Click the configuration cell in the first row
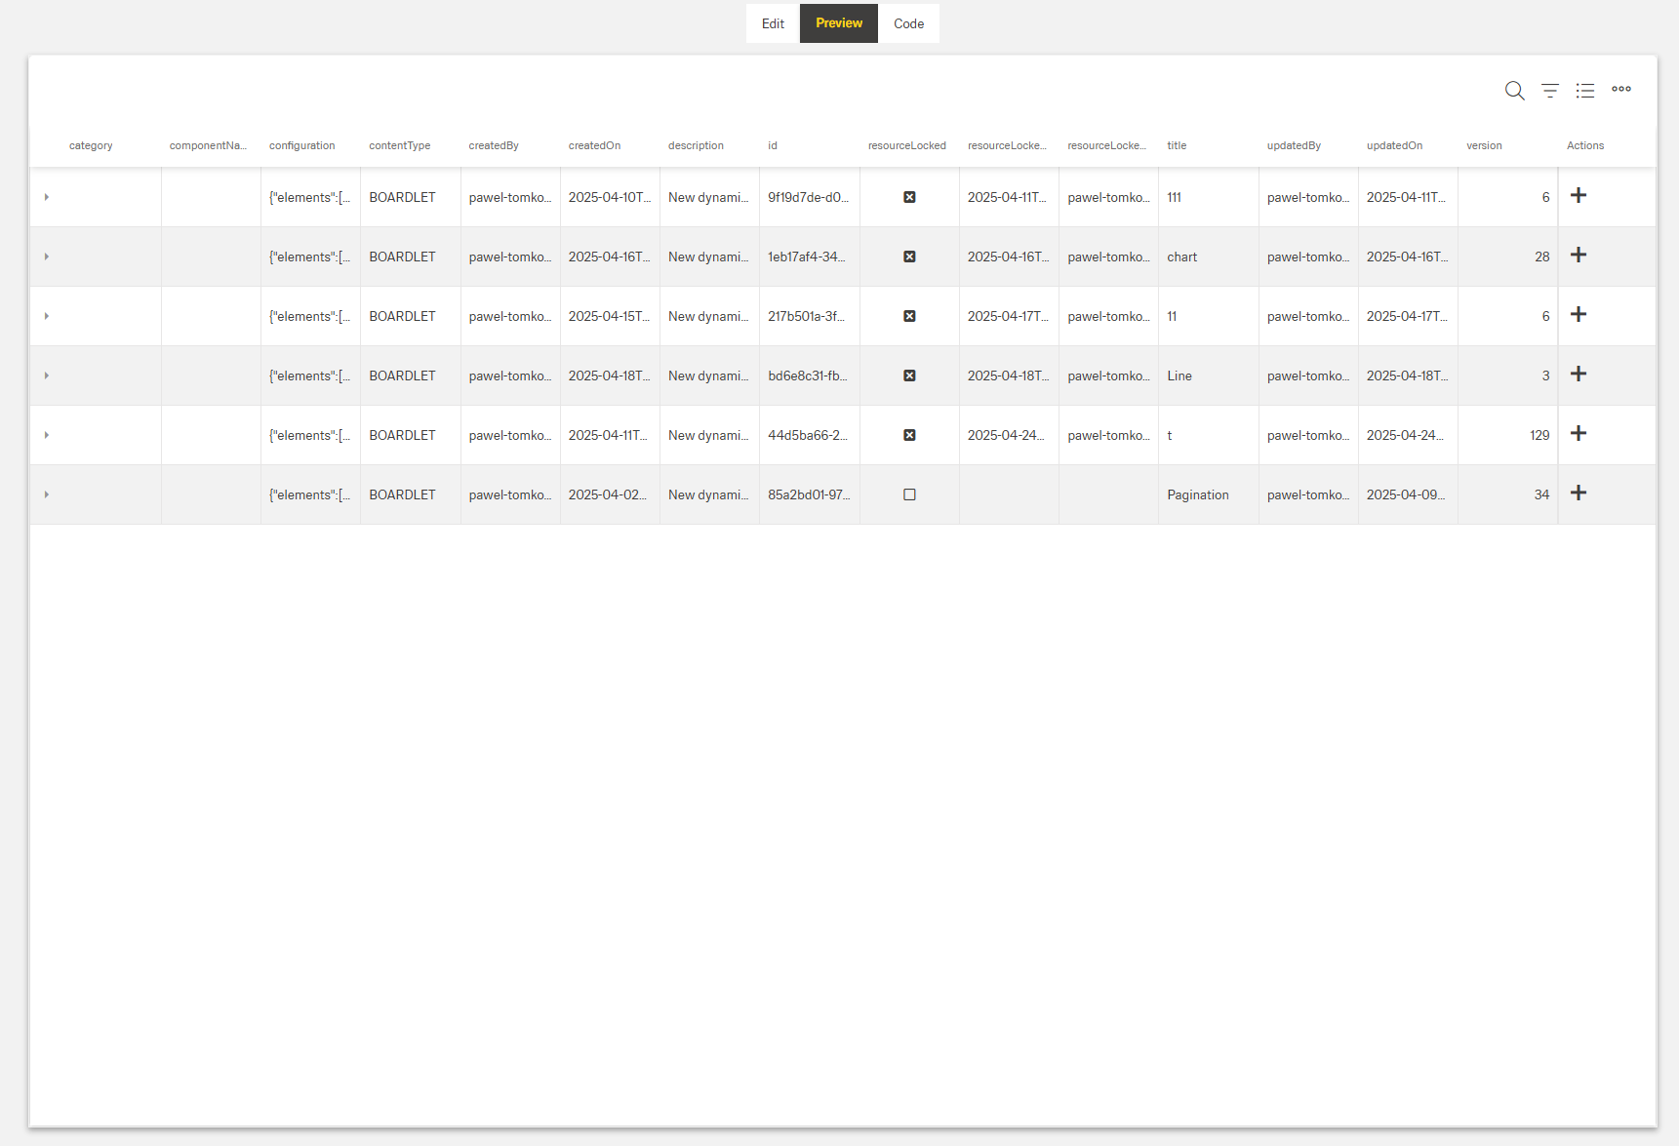 [309, 196]
